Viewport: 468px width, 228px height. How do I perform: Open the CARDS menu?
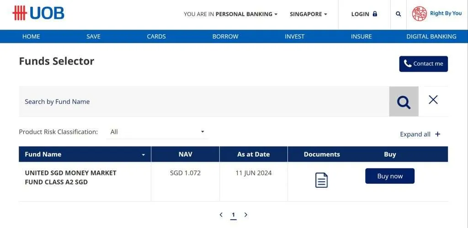[156, 37]
